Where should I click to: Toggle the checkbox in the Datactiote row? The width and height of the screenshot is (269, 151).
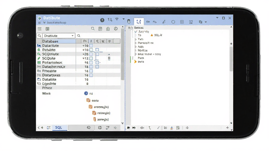pyautogui.click(x=91, y=46)
